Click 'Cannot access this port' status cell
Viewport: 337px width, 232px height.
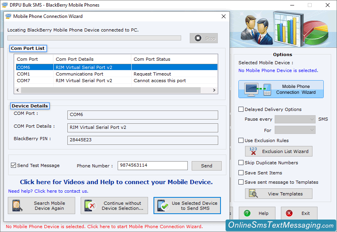[160, 81]
